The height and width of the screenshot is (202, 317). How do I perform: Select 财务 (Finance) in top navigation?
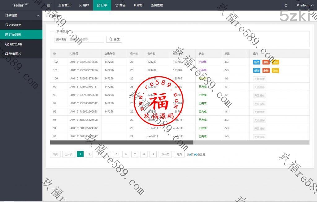point(138,5)
